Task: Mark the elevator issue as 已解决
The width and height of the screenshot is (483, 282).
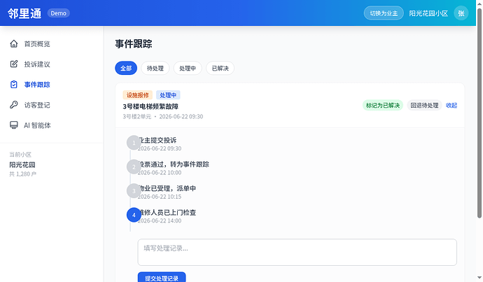Action: (x=383, y=105)
